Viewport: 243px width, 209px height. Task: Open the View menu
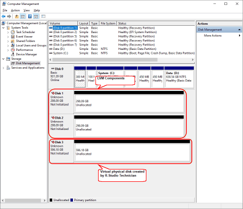(27, 10)
